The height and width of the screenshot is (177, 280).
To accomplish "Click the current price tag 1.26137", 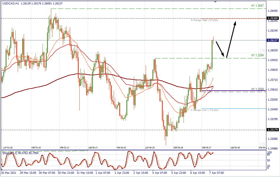I will click(273, 40).
